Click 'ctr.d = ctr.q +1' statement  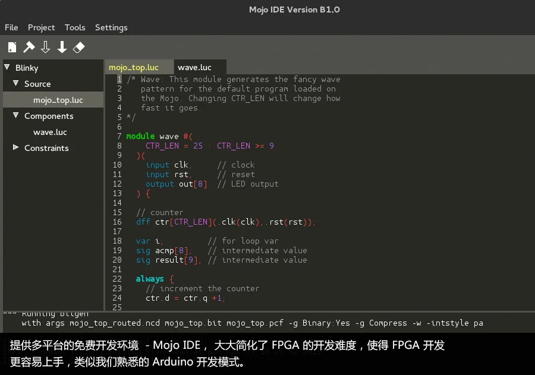(184, 298)
